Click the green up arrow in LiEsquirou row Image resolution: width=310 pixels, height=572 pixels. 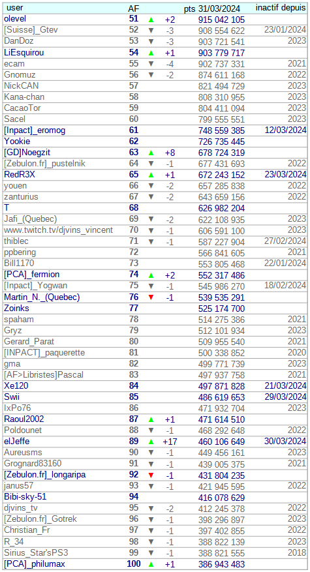pyautogui.click(x=151, y=53)
